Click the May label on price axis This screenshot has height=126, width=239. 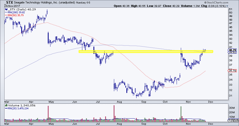tap(51, 102)
